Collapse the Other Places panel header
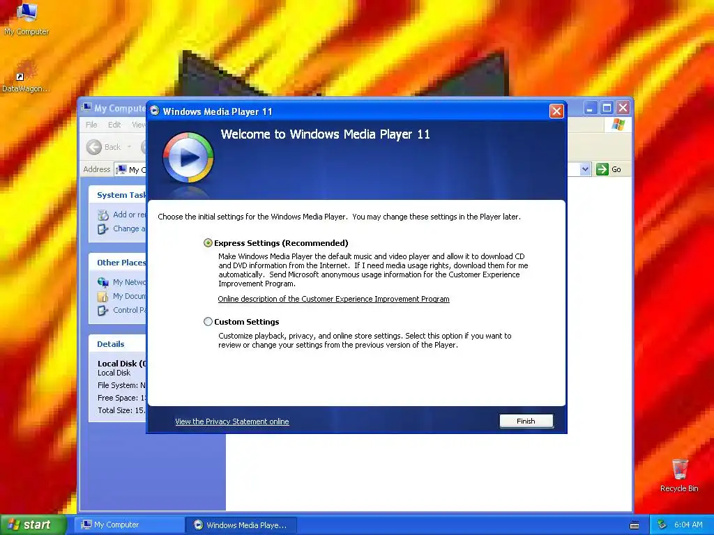 (117, 263)
